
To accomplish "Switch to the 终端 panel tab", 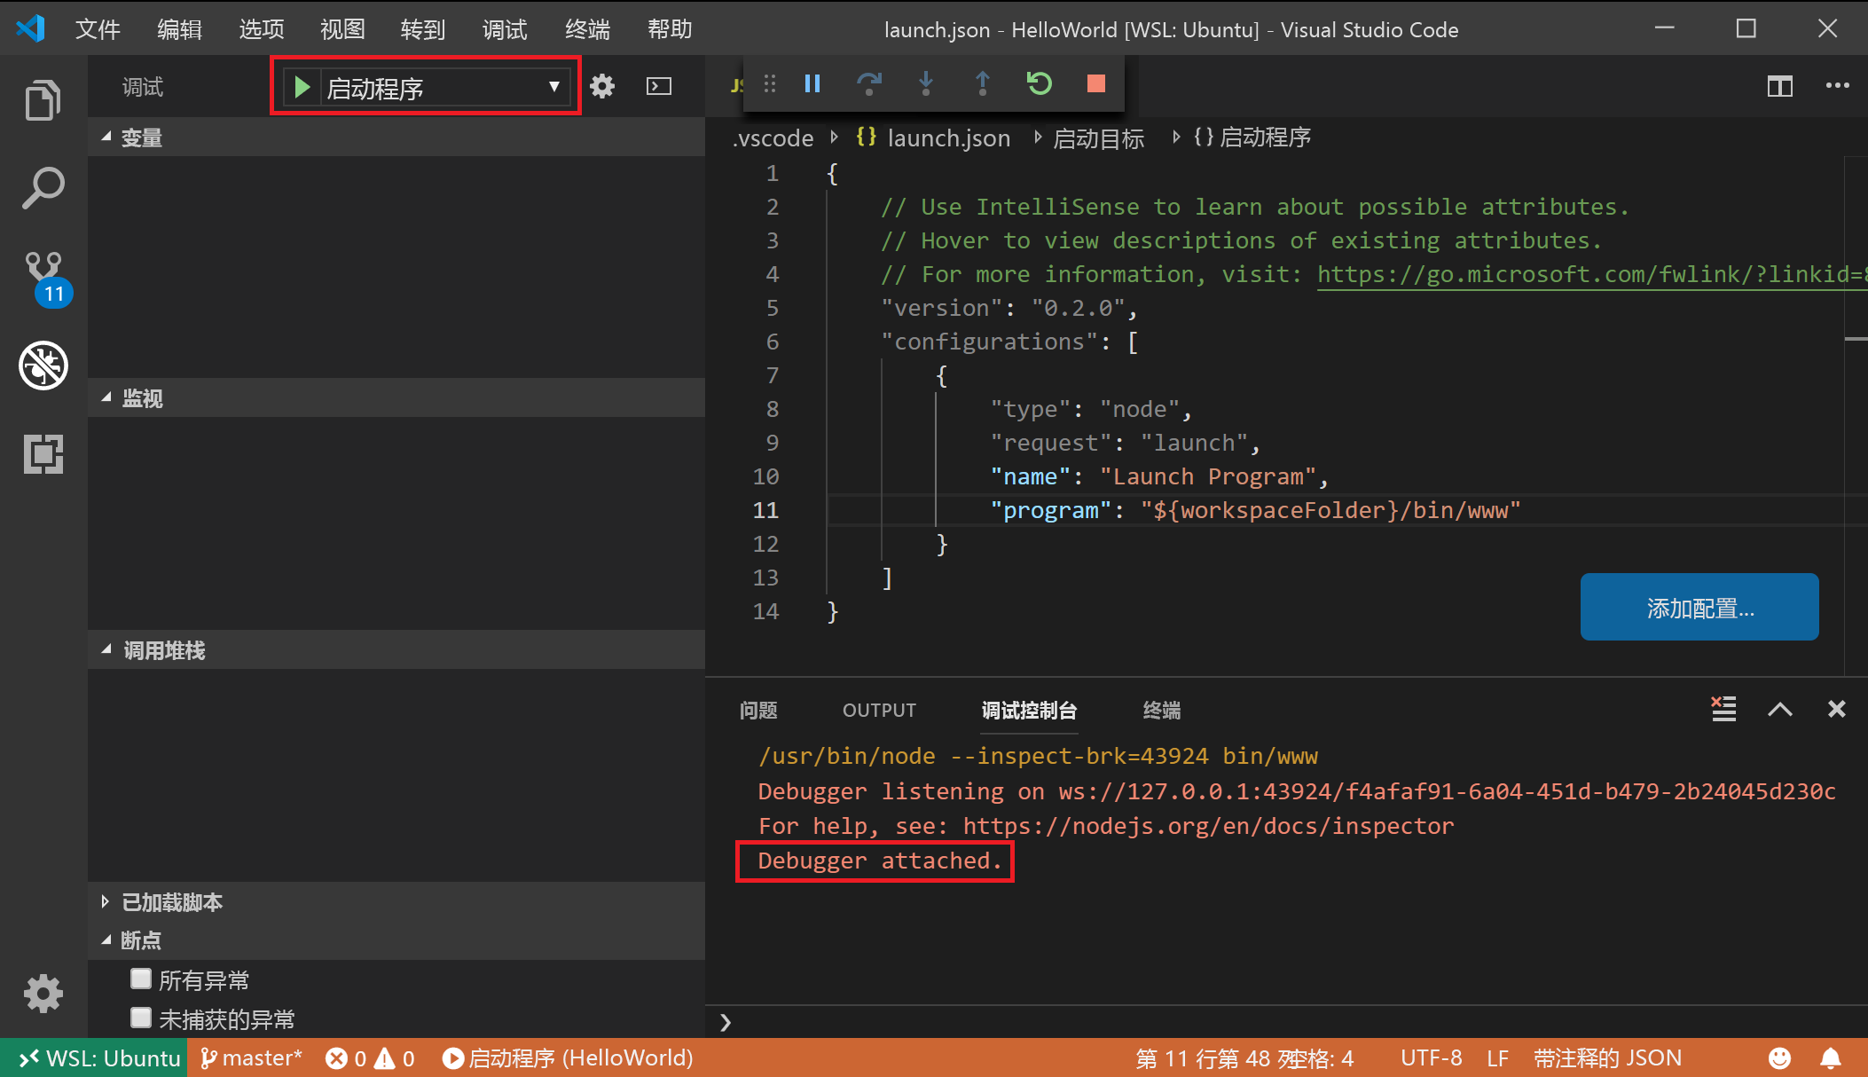I will pyautogui.click(x=1162, y=710).
